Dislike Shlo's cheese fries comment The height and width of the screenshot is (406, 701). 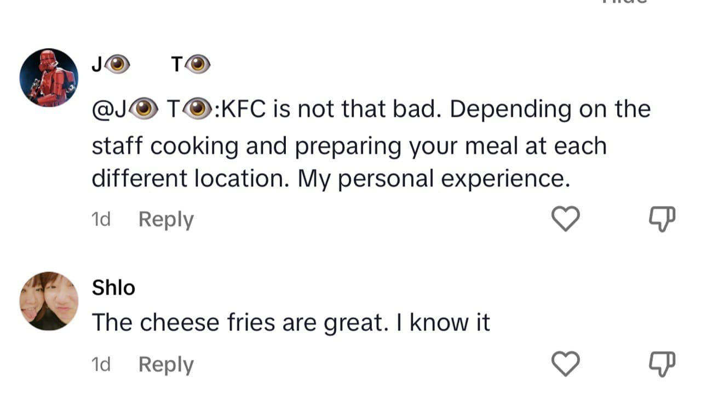click(x=663, y=364)
